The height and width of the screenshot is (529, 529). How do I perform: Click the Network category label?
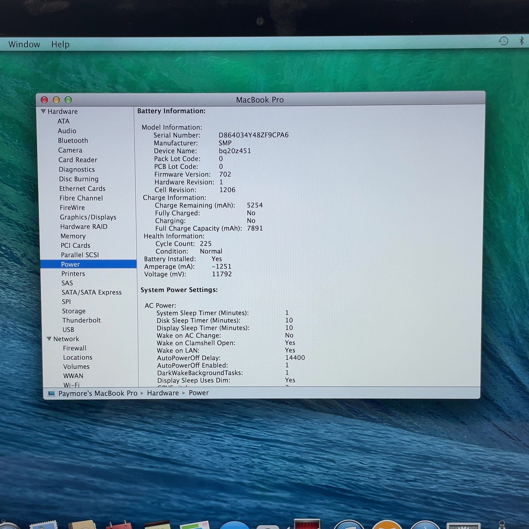pyautogui.click(x=66, y=339)
